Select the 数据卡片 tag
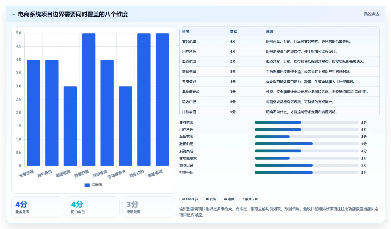Screen dimensions: 391x229 click(250, 199)
